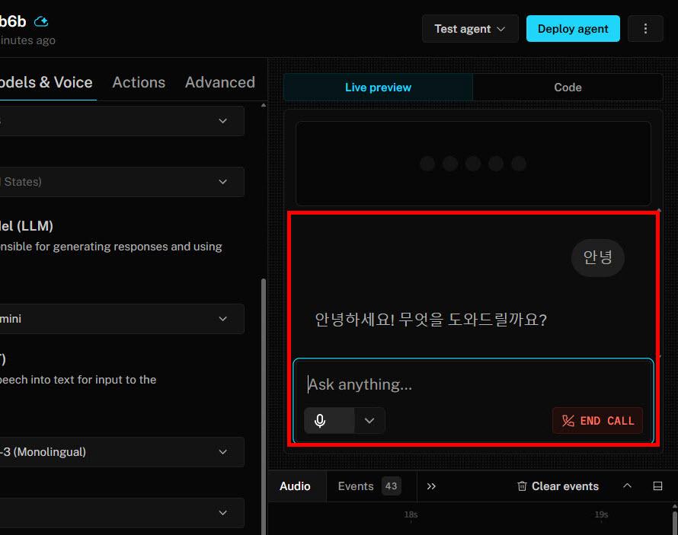Image resolution: width=678 pixels, height=535 pixels.
Task: Open the Advanced tab
Action: [220, 82]
